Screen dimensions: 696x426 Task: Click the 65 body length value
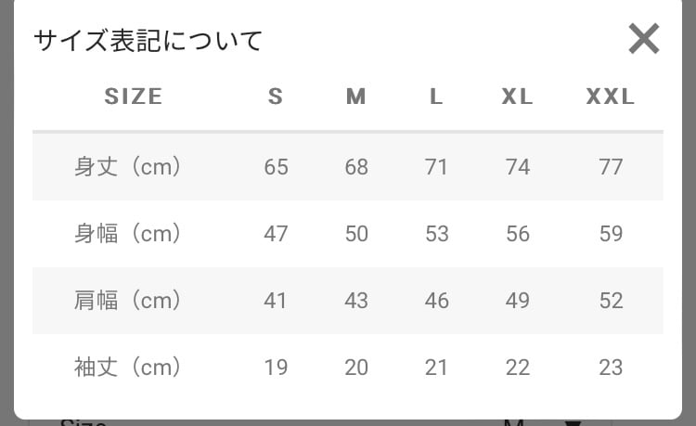tap(276, 167)
